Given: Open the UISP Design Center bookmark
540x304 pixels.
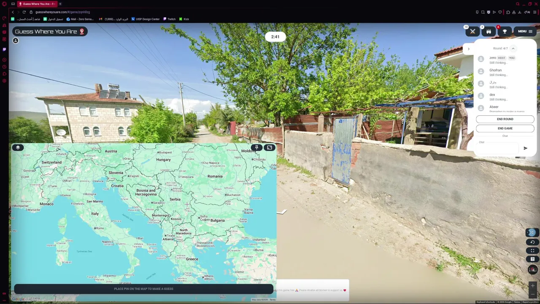Looking at the screenshot, I should 146,19.
